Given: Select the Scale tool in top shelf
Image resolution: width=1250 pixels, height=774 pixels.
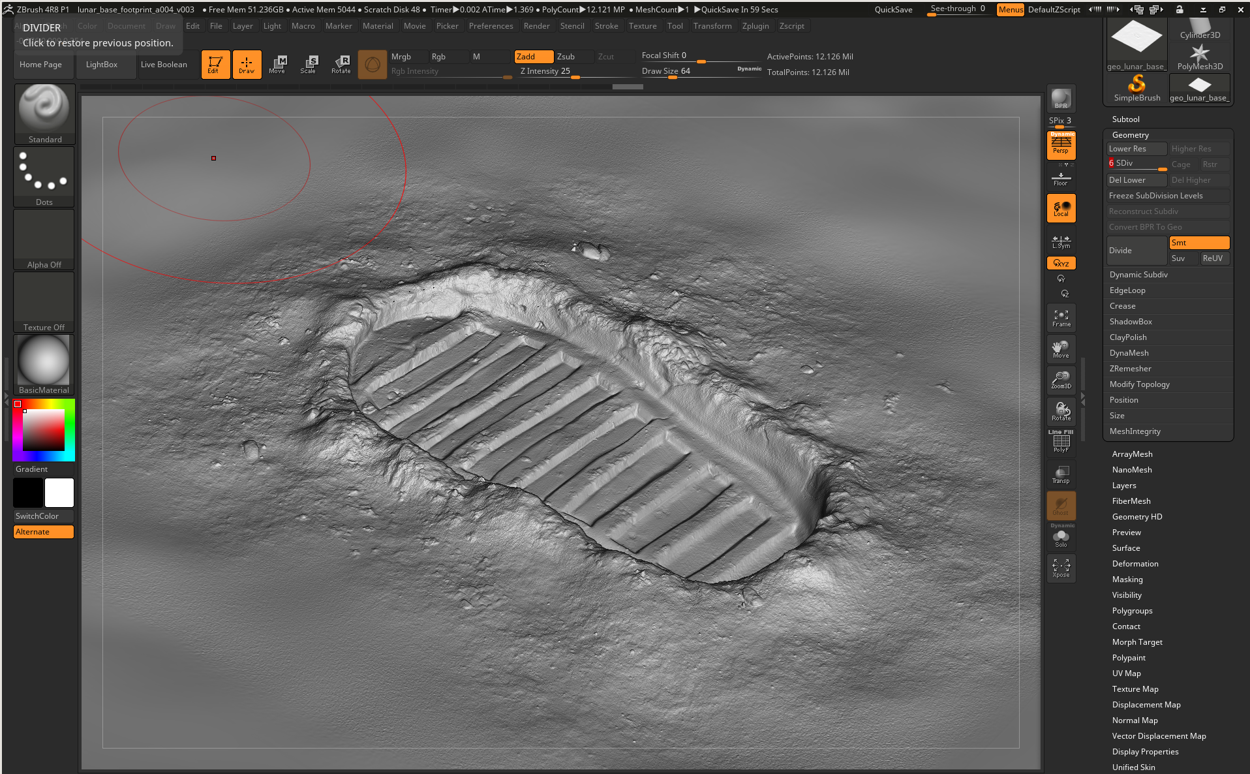Looking at the screenshot, I should click(x=309, y=64).
